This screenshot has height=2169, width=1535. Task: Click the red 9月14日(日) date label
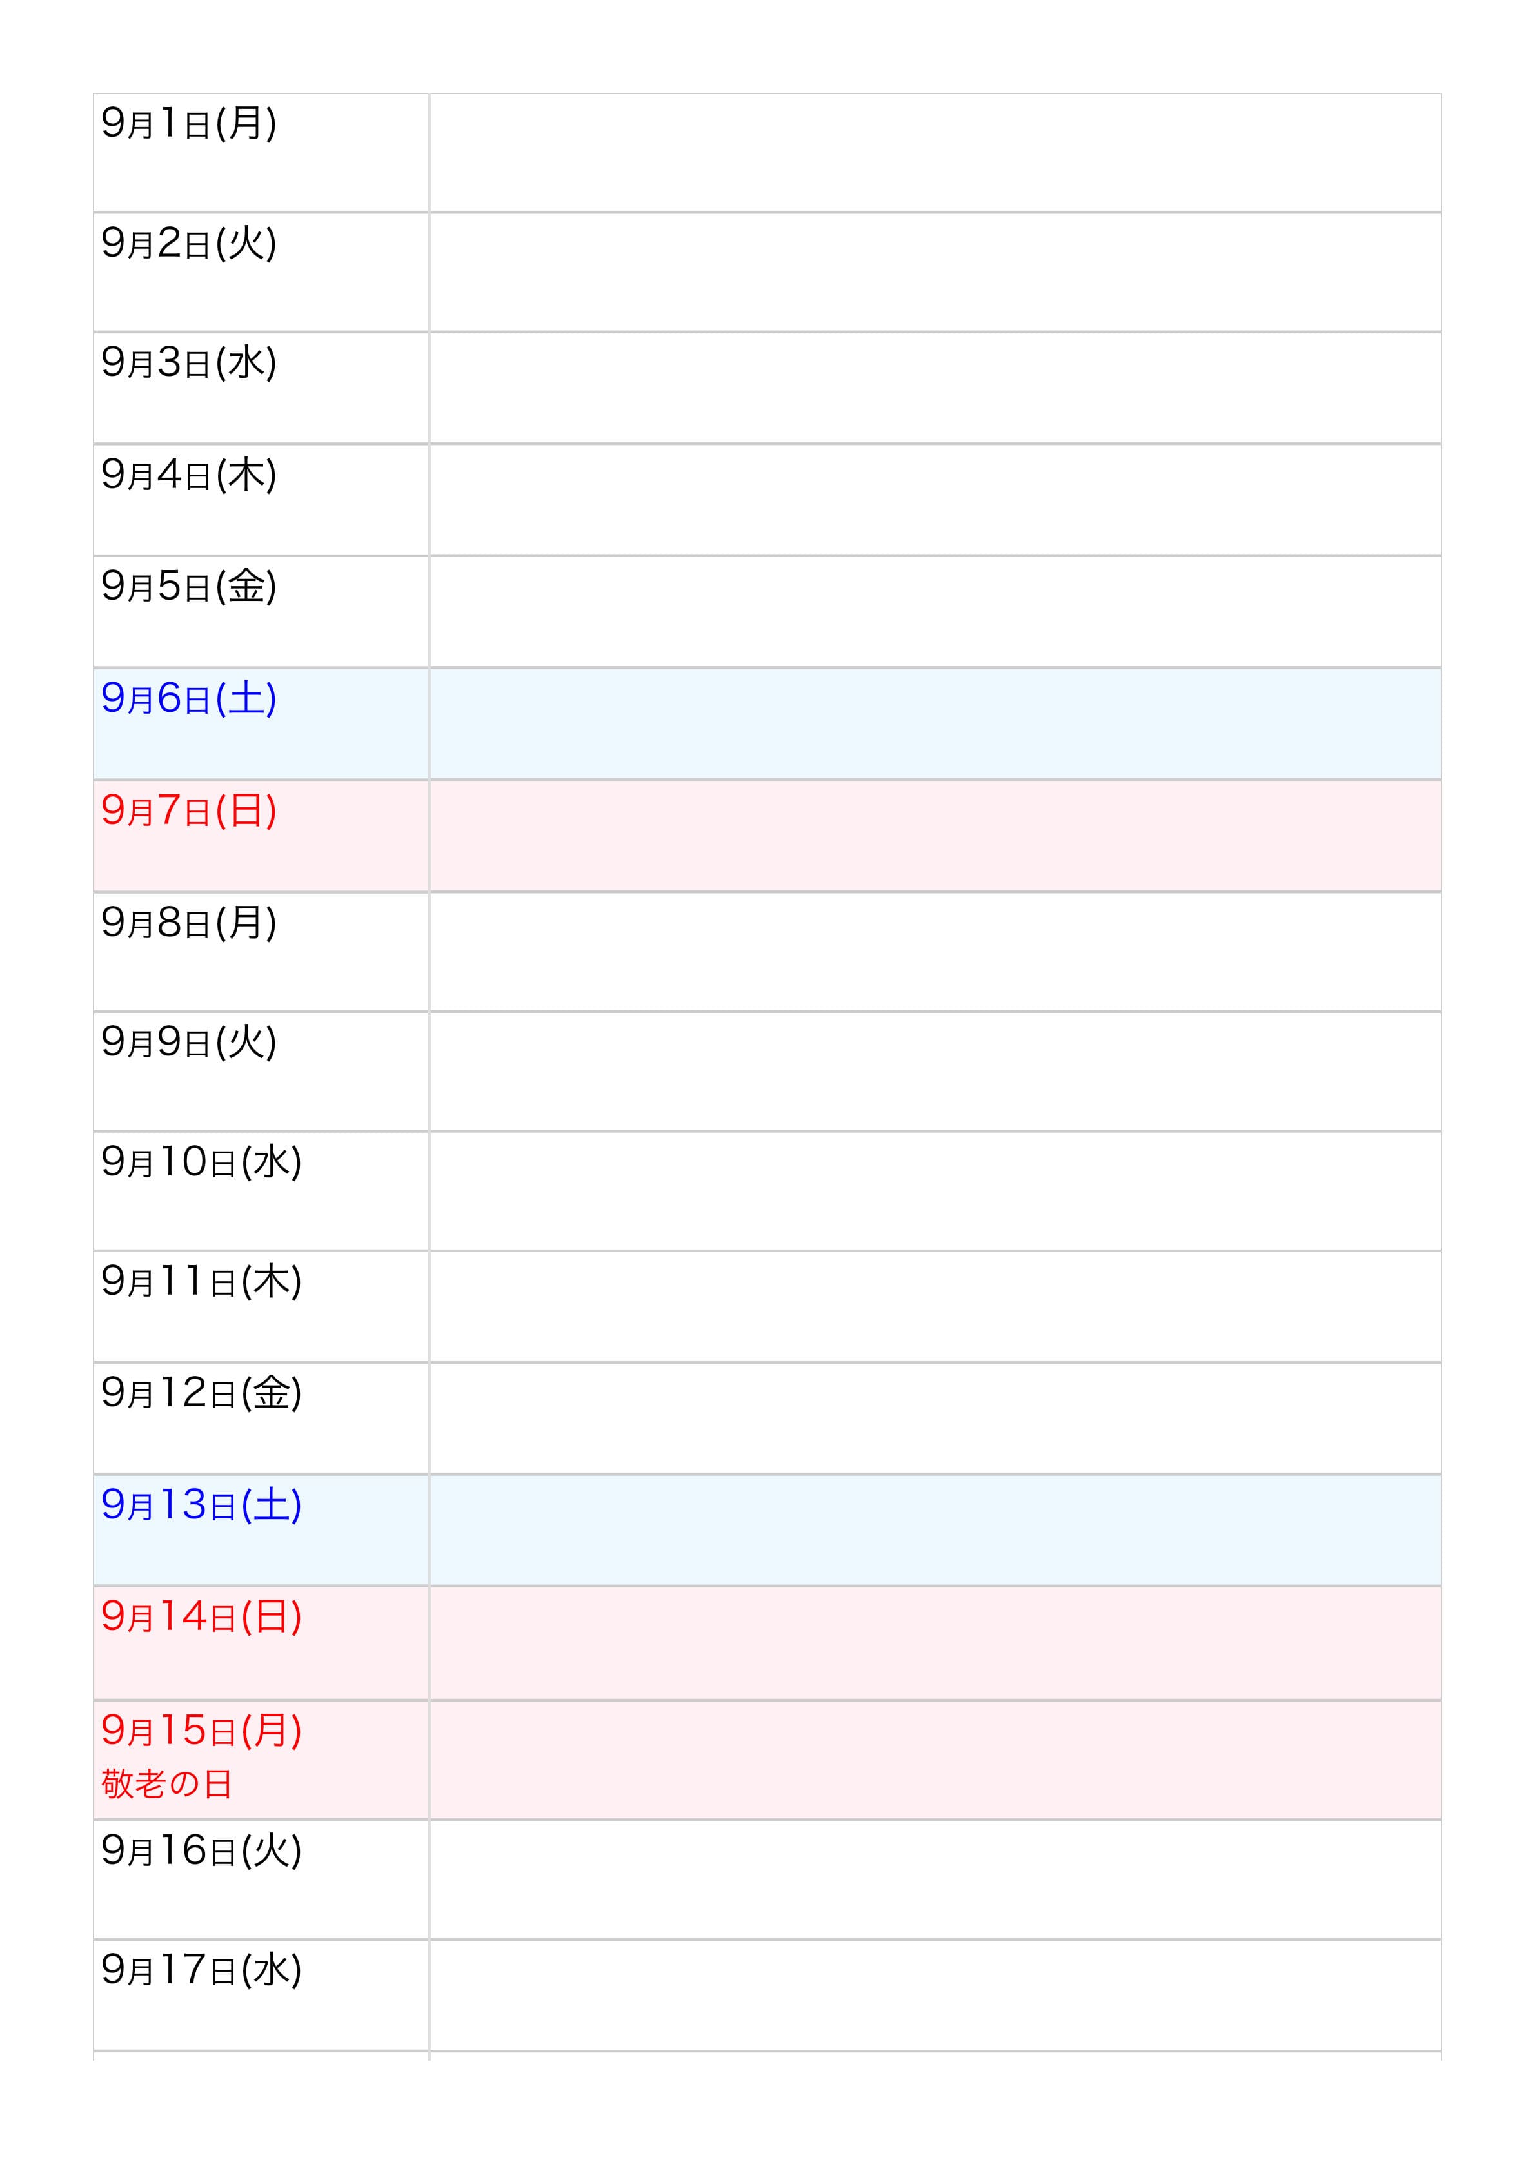point(201,1617)
